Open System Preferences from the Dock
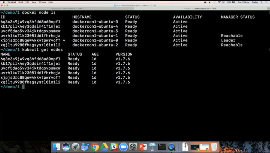Viewport: 270px width, 153px height. (x=133, y=147)
